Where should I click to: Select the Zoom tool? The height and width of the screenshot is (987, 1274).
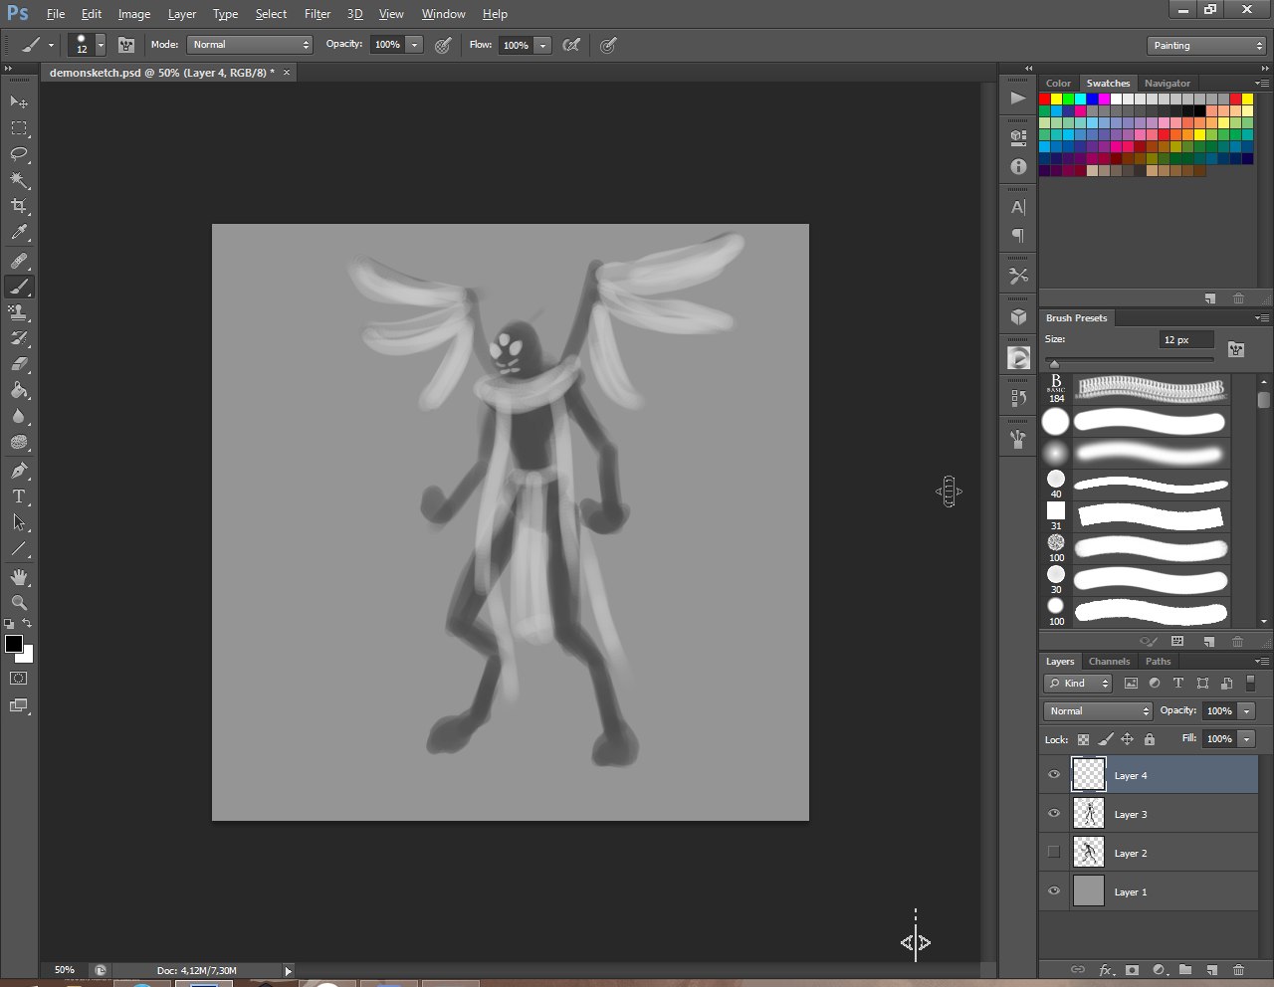(19, 603)
